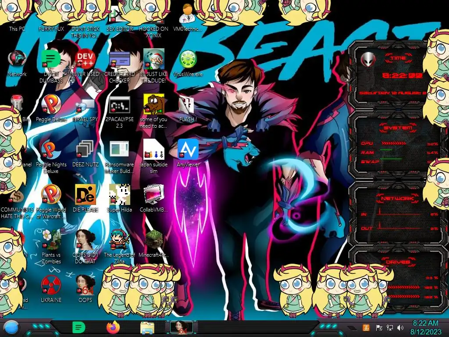449x337 pixels.
Task: Open the japan suicide sim icon
Action: coord(153,157)
